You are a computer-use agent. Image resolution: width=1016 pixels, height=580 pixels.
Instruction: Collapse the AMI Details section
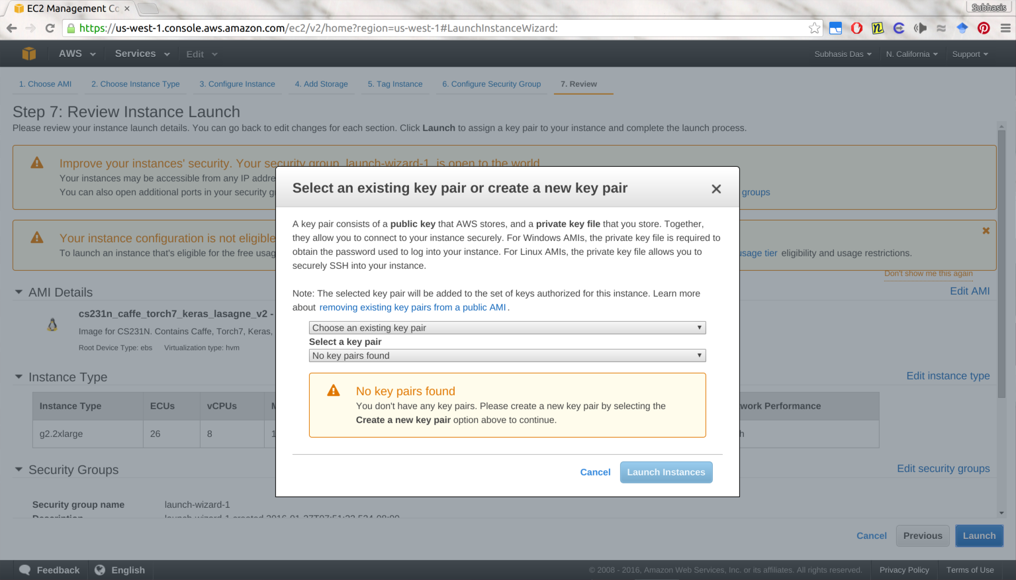19,292
